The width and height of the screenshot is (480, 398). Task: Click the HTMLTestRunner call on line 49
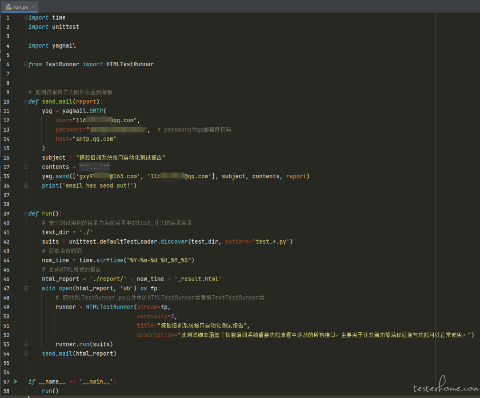[x=110, y=307]
